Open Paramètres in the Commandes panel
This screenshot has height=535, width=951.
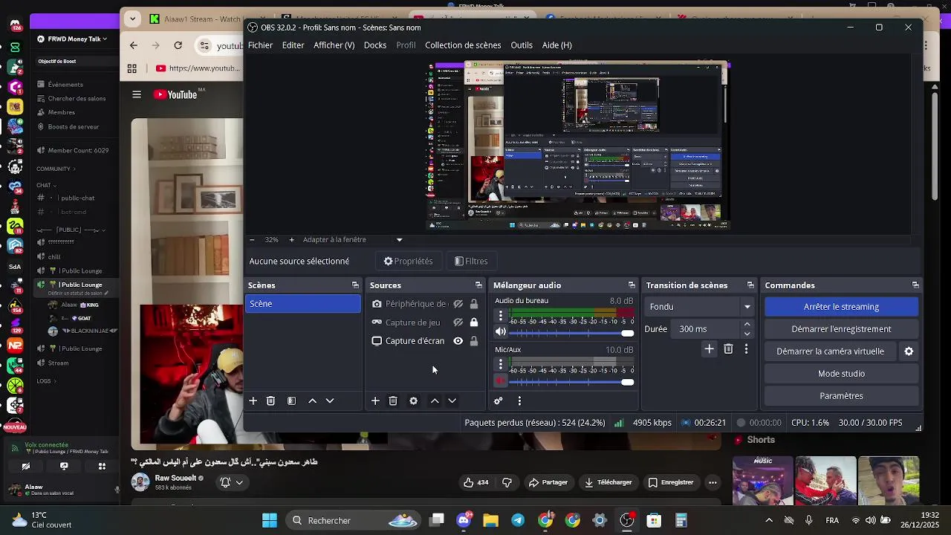click(841, 395)
